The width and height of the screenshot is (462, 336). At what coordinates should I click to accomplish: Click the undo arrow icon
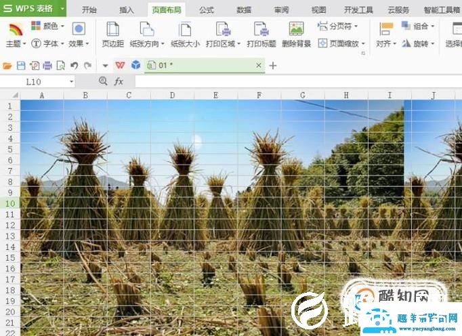(x=74, y=66)
